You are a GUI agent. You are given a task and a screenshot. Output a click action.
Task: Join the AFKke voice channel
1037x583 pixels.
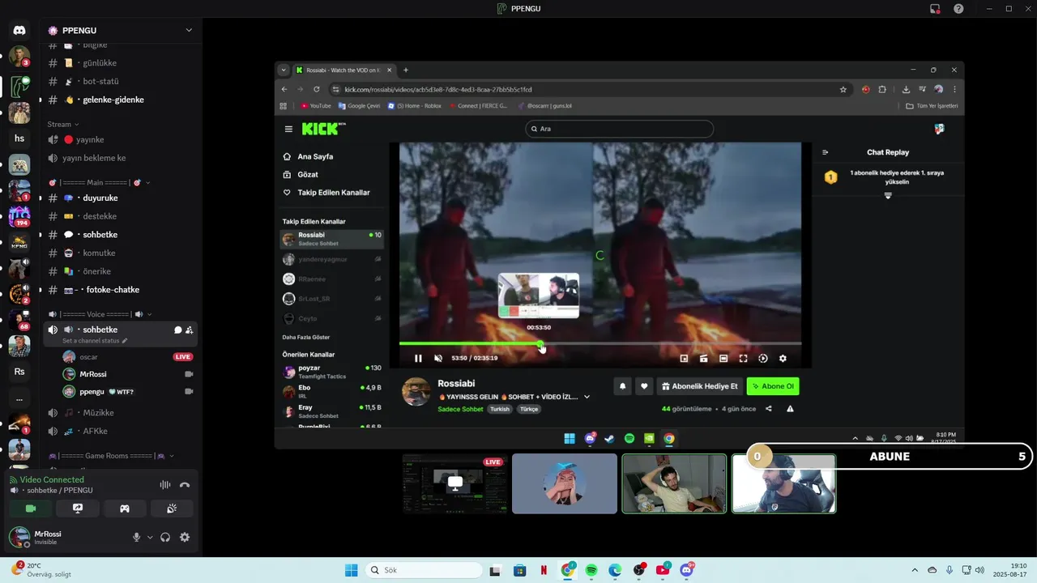point(120,431)
